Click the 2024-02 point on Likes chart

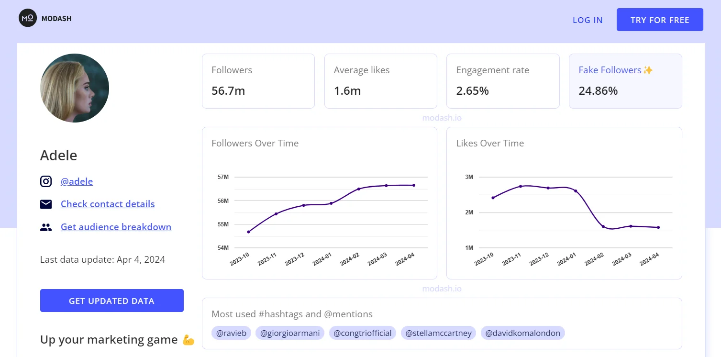[x=603, y=226]
